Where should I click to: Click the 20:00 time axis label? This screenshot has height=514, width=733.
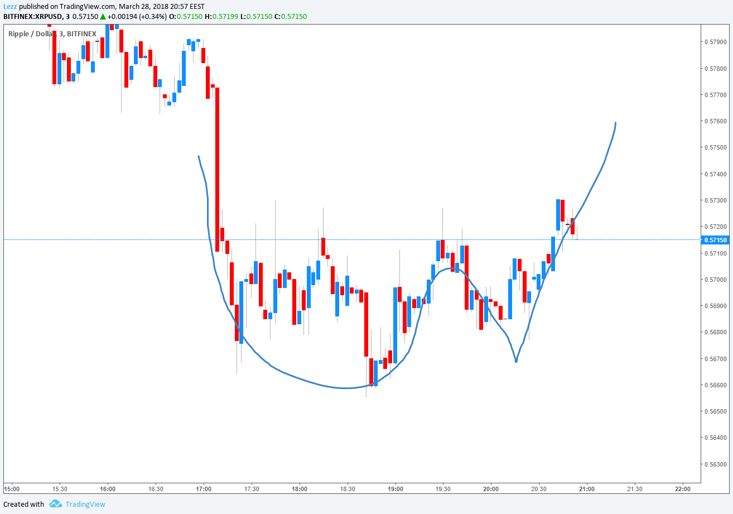(x=491, y=489)
